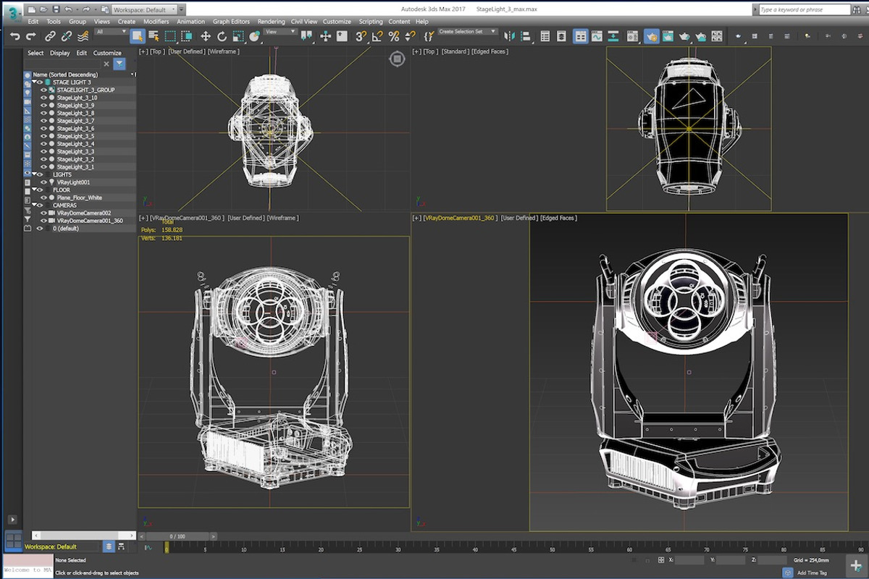Hide the StageLight_3_10 object
This screenshot has height=579, width=869.
[x=43, y=98]
